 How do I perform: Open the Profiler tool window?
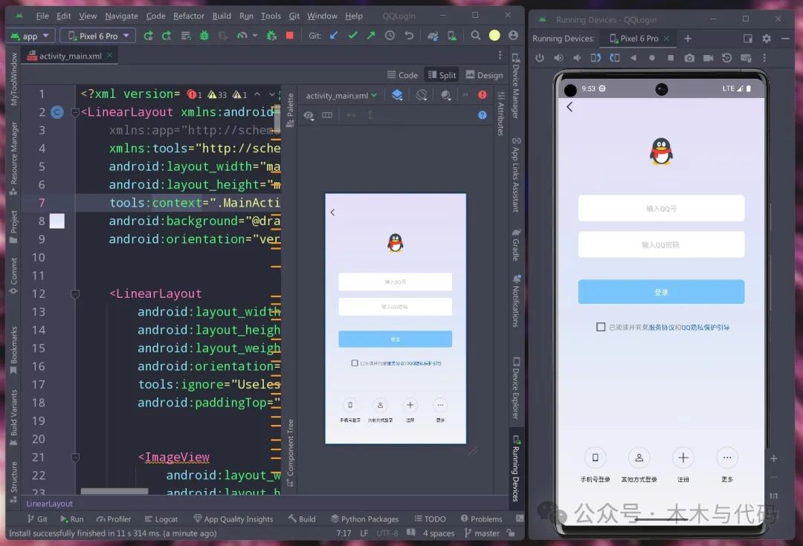[114, 519]
